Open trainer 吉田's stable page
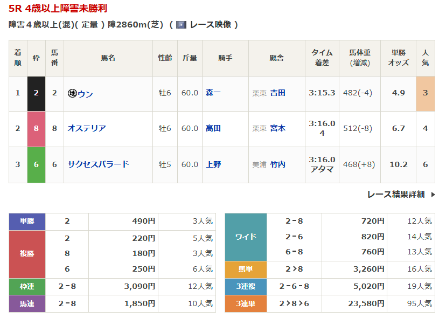 click(x=278, y=93)
